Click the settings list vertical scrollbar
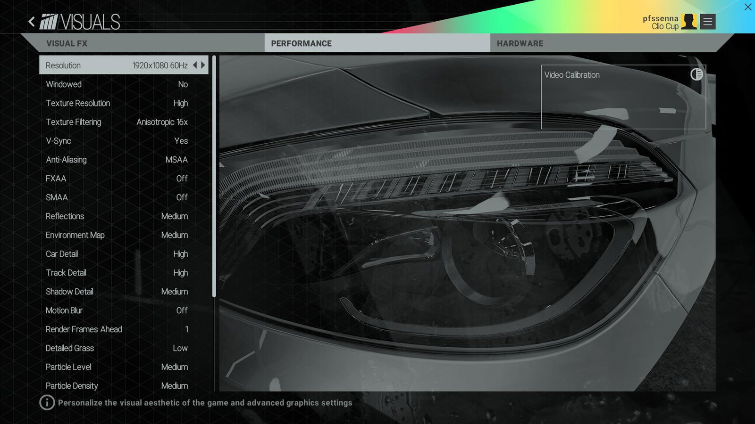Viewport: 755px width, 424px height. click(214, 177)
